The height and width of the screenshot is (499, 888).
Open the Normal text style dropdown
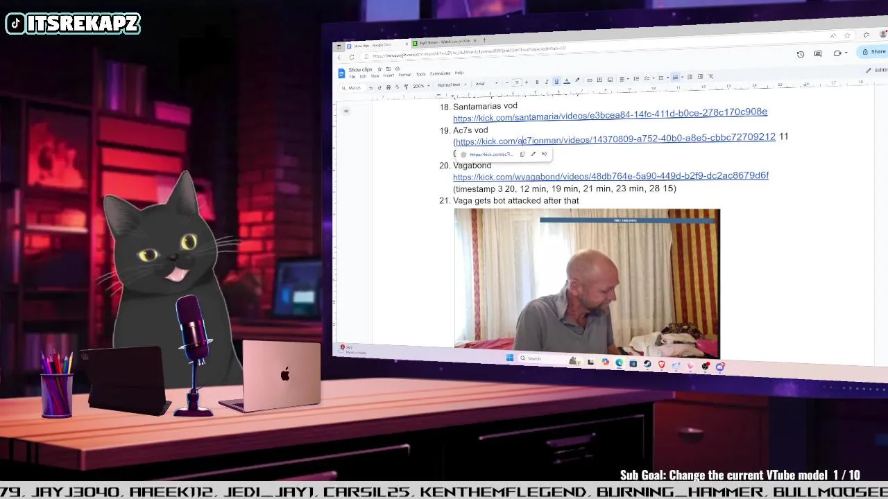[x=452, y=85]
